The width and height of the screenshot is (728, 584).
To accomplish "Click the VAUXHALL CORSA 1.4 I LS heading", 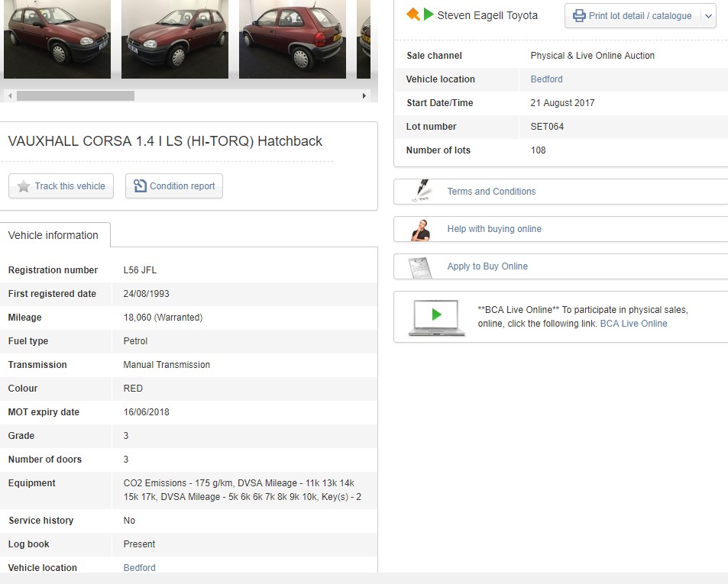I will click(165, 141).
